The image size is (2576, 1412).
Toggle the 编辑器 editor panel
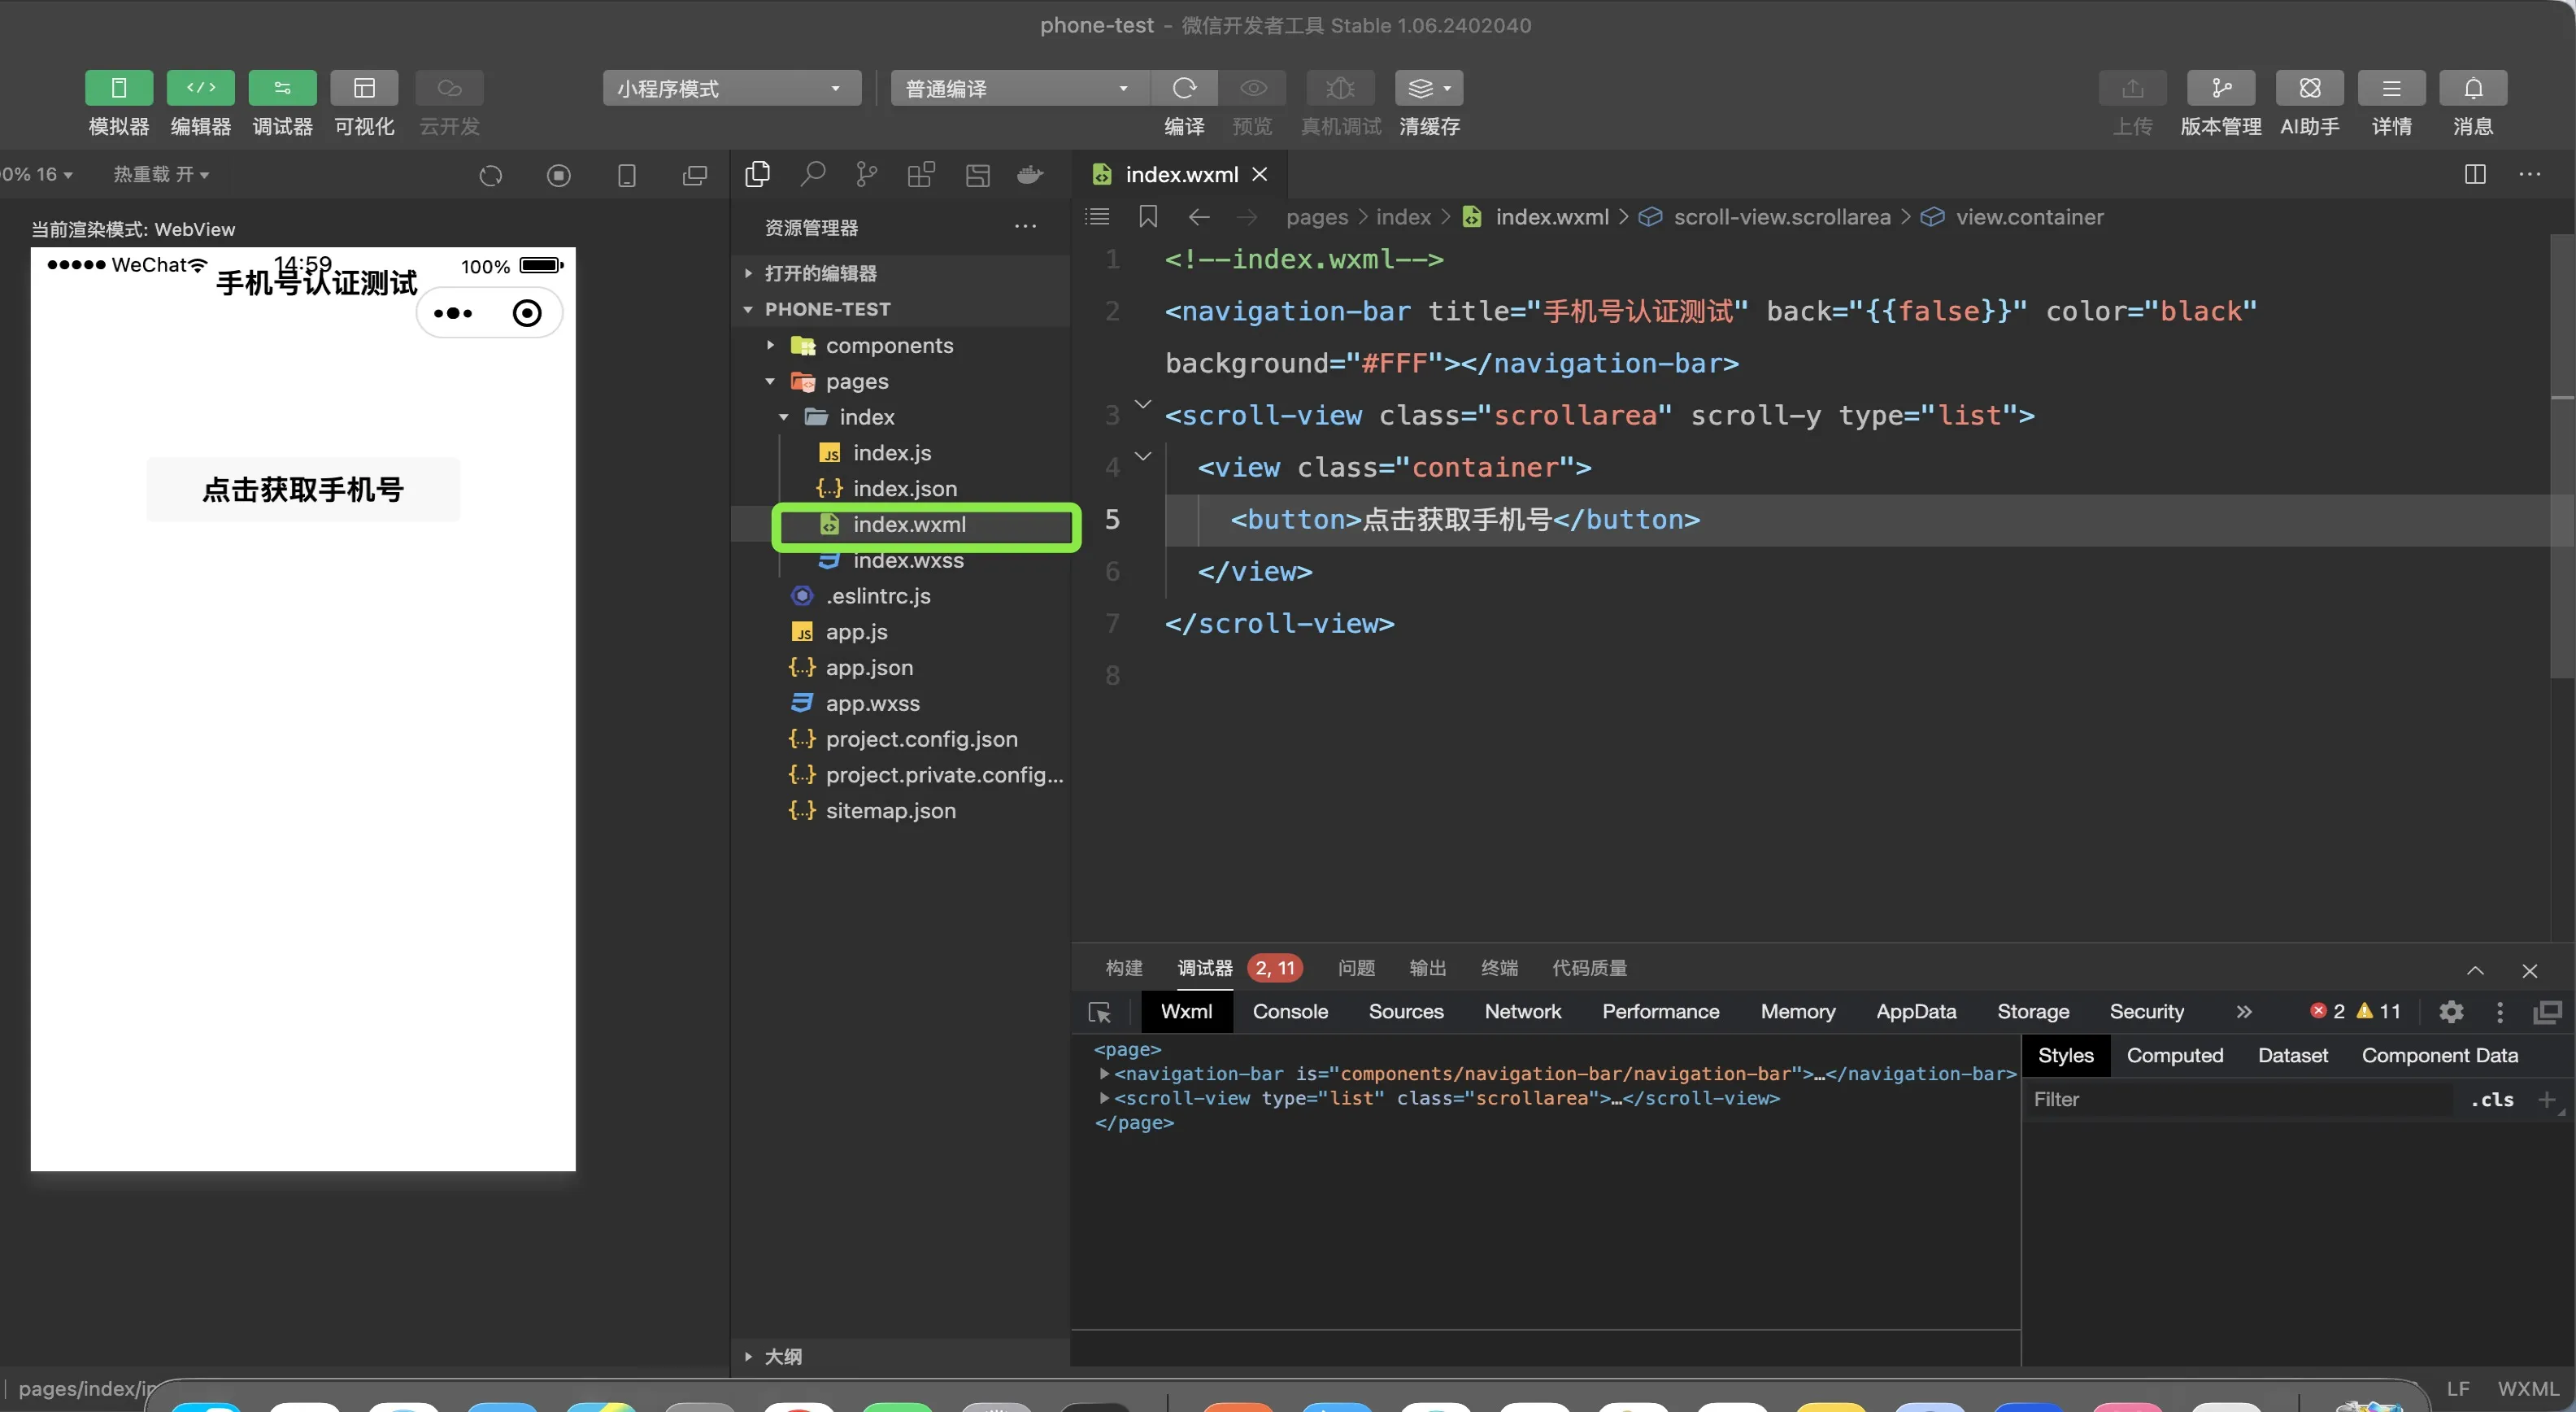pos(200,88)
